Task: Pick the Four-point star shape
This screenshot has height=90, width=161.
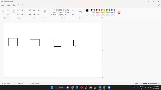Action: tap(68, 12)
